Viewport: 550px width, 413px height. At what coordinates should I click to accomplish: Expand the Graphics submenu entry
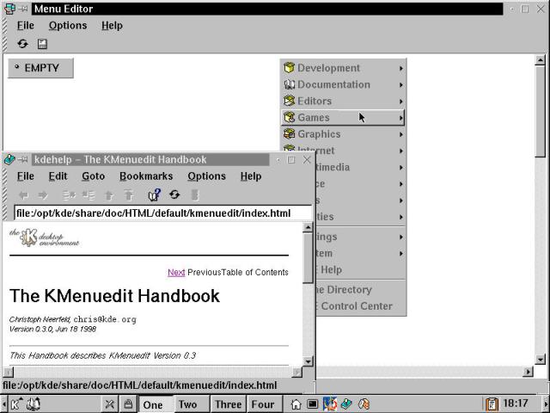(343, 134)
